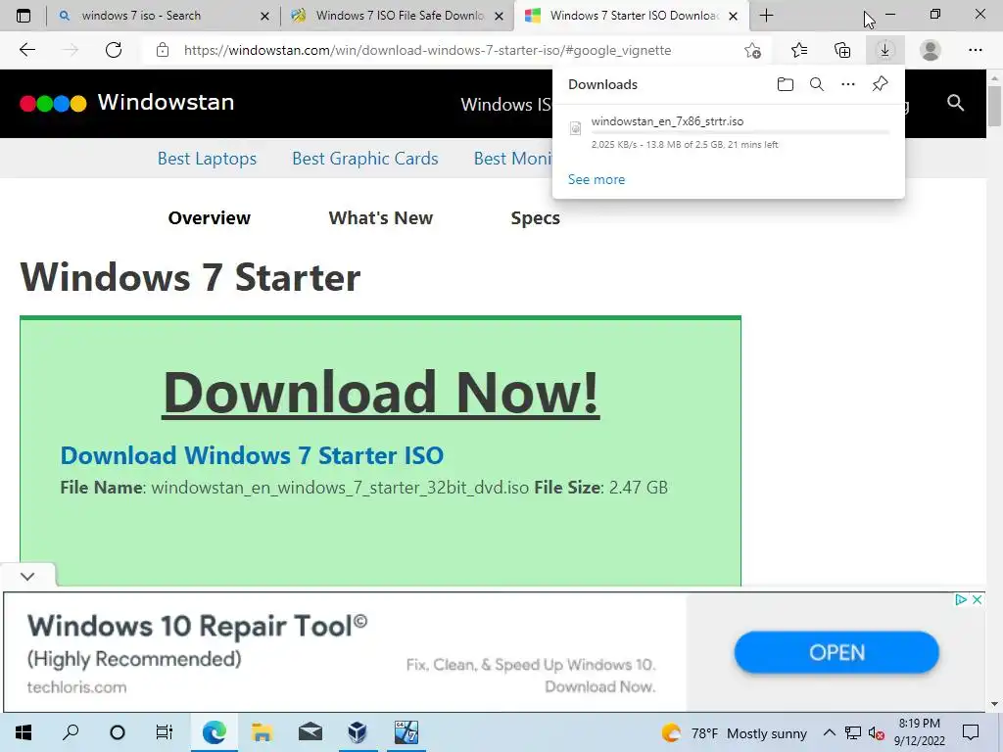This screenshot has height=752, width=1003.
Task: Show hidden system tray icons
Action: coord(829,732)
